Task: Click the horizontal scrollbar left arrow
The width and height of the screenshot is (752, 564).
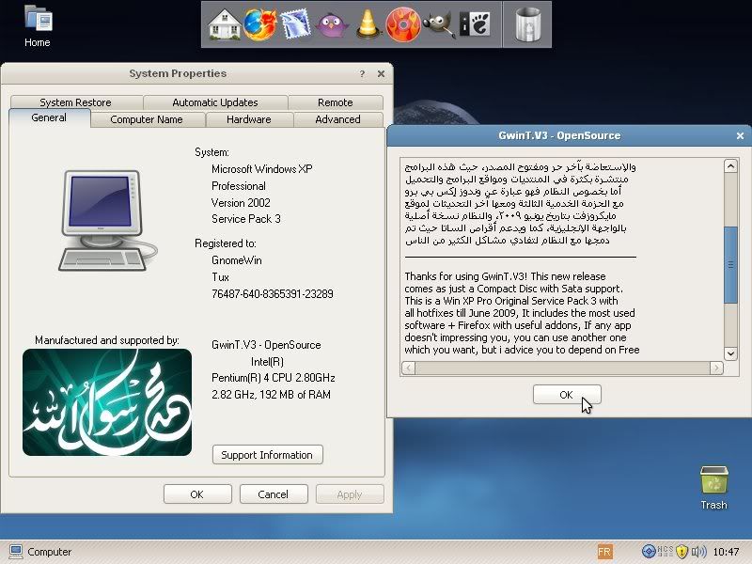Action: point(409,368)
